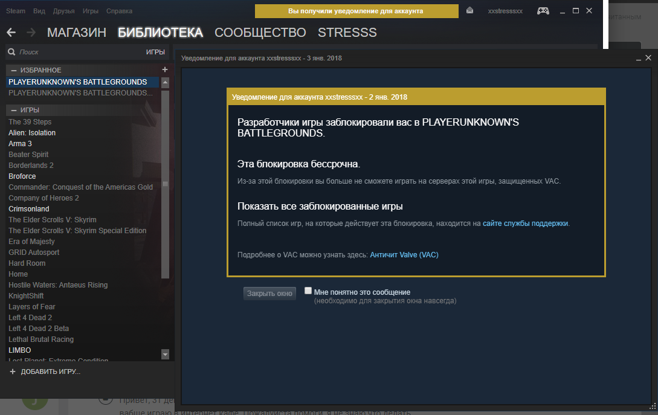658x415 pixels.
Task: Select GRID Autosport game
Action: click(x=34, y=253)
